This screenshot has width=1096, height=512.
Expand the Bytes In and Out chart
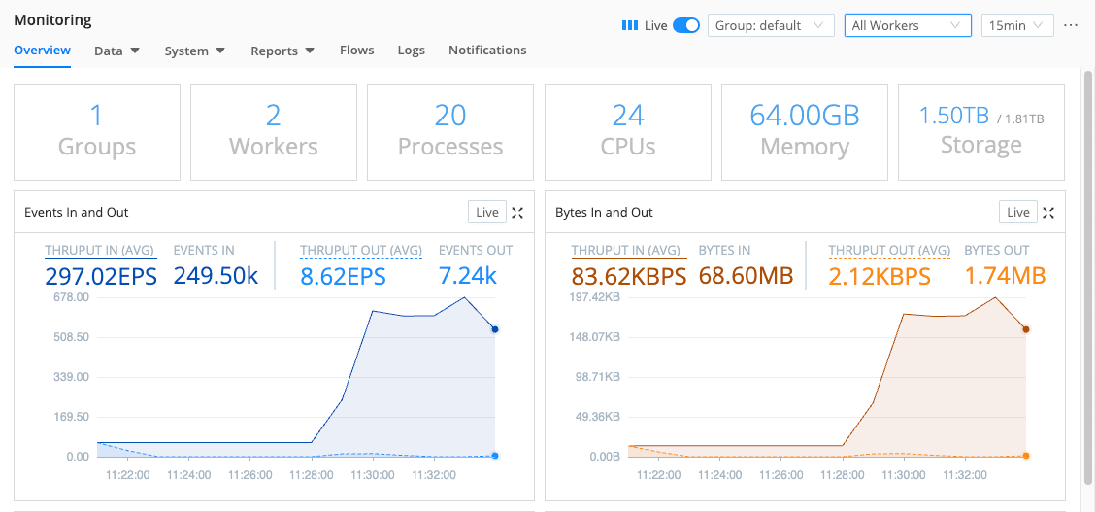[x=1048, y=213]
